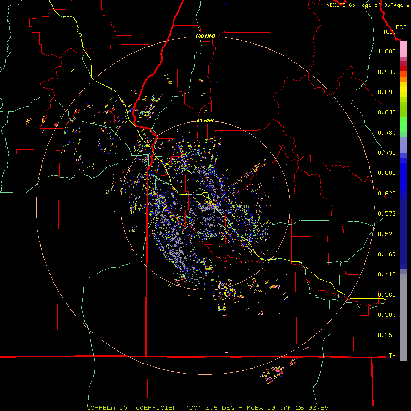Viewport: 411px width, 411px height.
Task: Select the 0.573 legend value
Action: (x=387, y=214)
